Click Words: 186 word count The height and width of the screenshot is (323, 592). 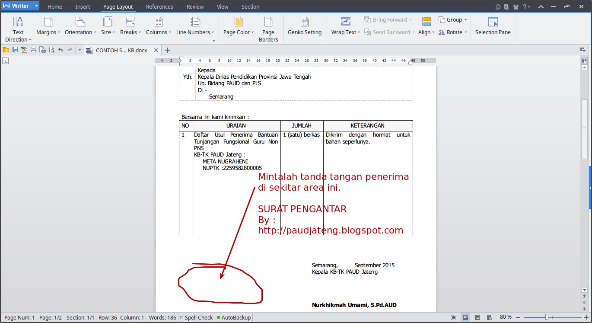(162, 317)
